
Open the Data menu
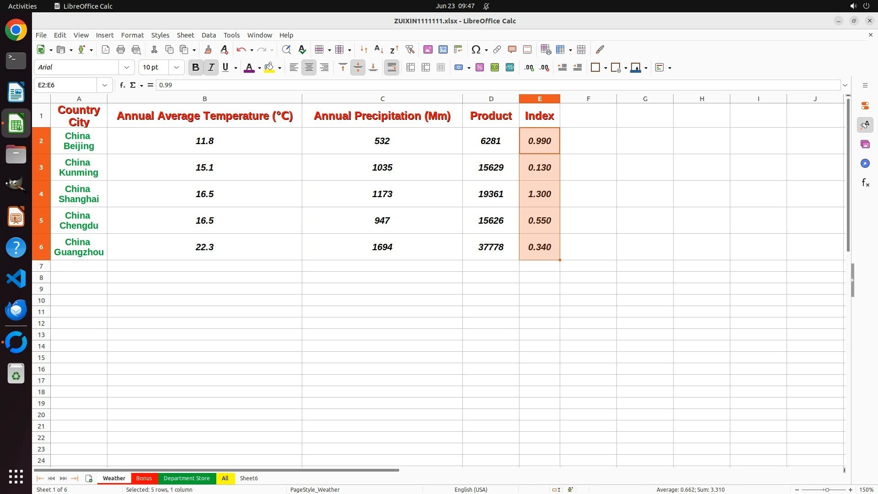click(x=209, y=35)
